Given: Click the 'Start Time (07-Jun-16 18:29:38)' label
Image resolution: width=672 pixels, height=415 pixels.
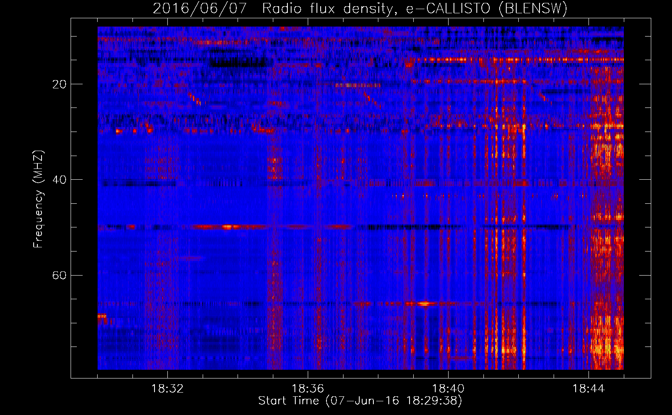Looking at the screenshot, I should 360,401.
